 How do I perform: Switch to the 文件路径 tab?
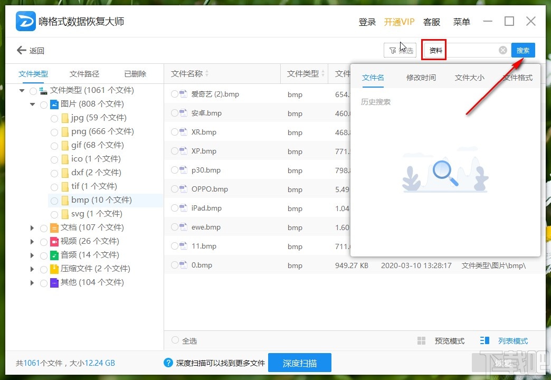pos(84,73)
